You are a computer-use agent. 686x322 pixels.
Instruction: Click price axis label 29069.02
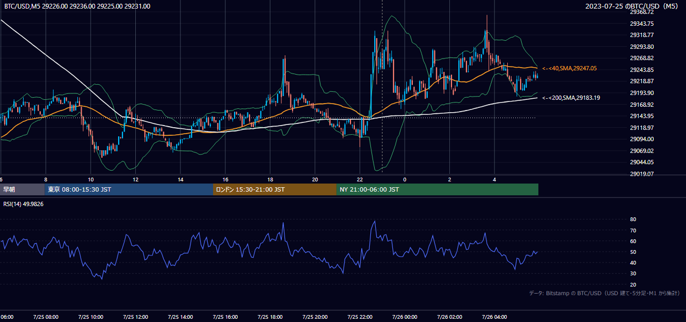[x=642, y=151]
